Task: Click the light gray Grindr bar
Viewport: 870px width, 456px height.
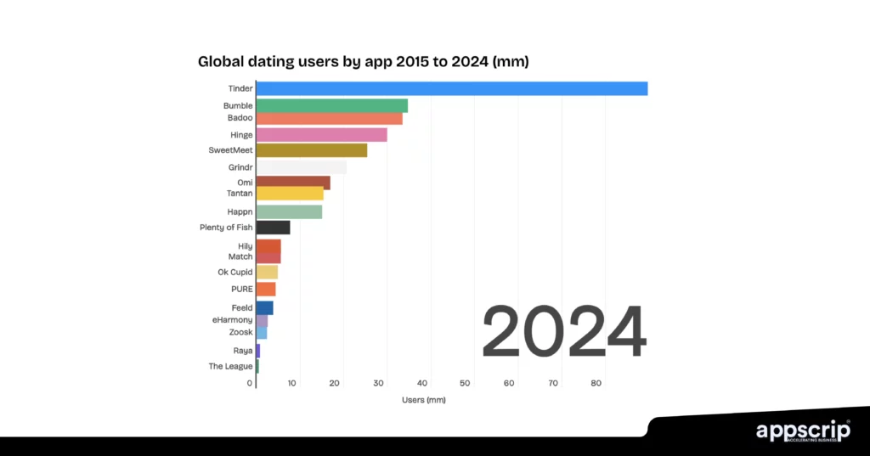Action: pyautogui.click(x=302, y=167)
